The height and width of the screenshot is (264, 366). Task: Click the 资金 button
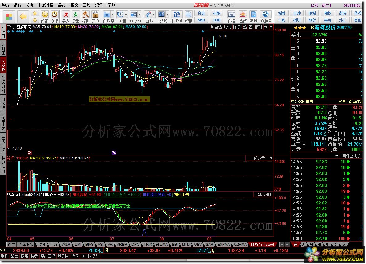(x=201, y=13)
